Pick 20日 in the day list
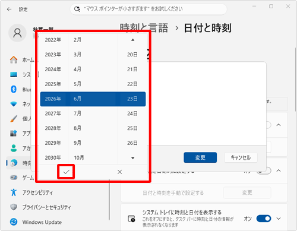The width and height of the screenshot is (297, 231). 132,55
